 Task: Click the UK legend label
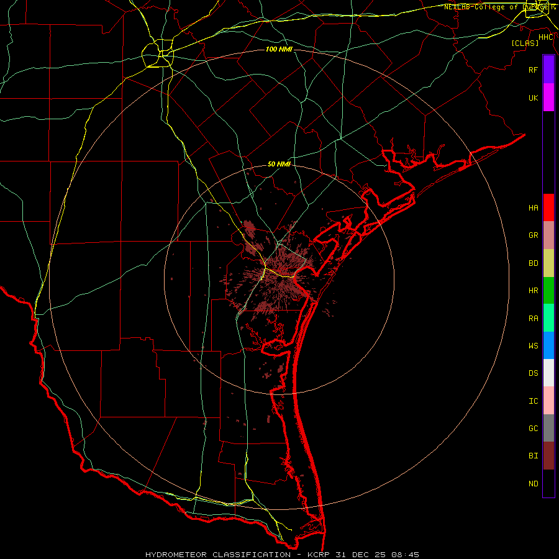533,98
